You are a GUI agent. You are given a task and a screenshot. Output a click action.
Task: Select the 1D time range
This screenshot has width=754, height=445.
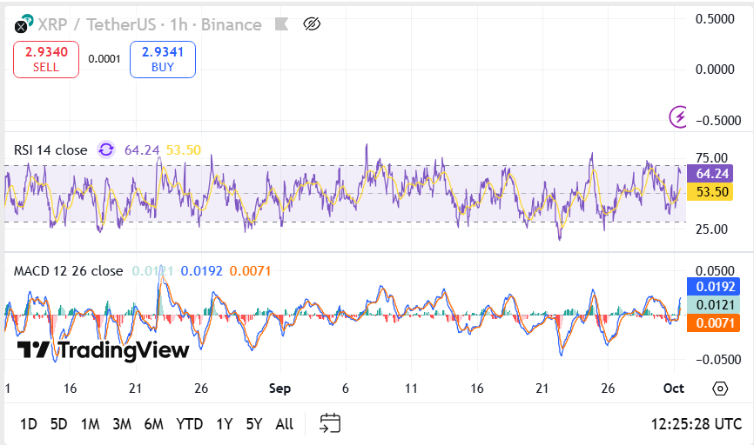[29, 424]
